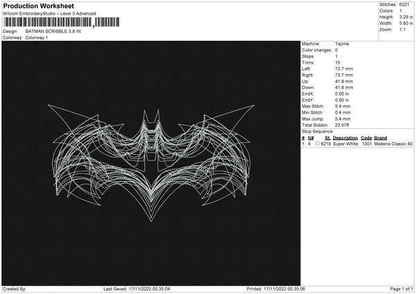This screenshot has height=294, width=416.
Task: Click the 'Page 1 of 1' indicator
Action: pos(401,289)
